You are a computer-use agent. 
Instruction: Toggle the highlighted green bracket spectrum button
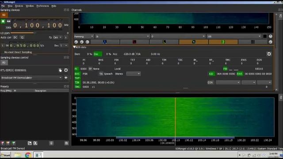click(x=223, y=42)
